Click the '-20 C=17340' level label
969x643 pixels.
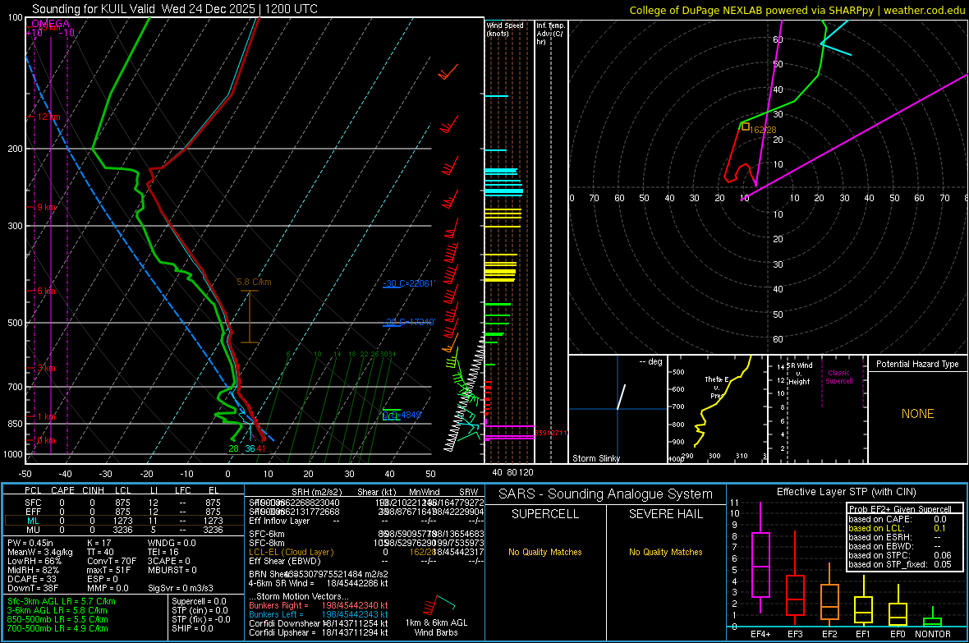tap(408, 322)
